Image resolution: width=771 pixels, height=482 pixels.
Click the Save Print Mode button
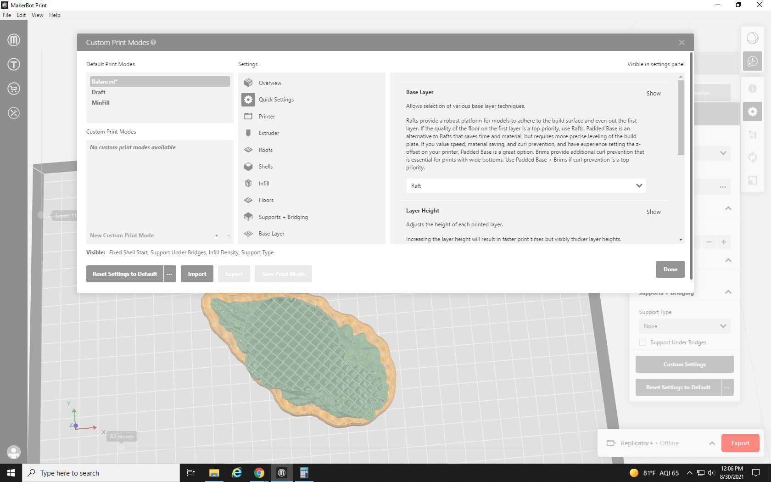point(283,274)
